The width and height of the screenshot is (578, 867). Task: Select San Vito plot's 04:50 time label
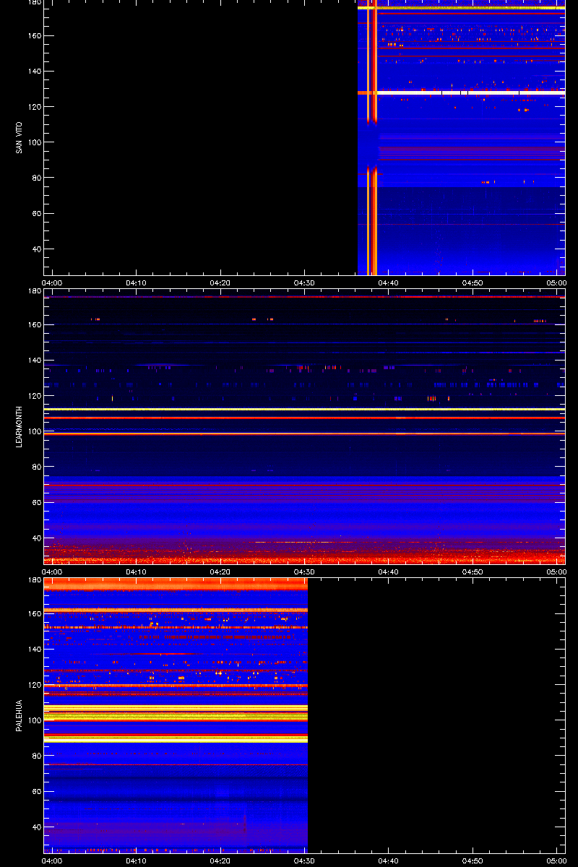[473, 282]
